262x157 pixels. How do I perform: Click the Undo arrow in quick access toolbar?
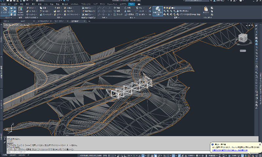(x=28, y=1)
